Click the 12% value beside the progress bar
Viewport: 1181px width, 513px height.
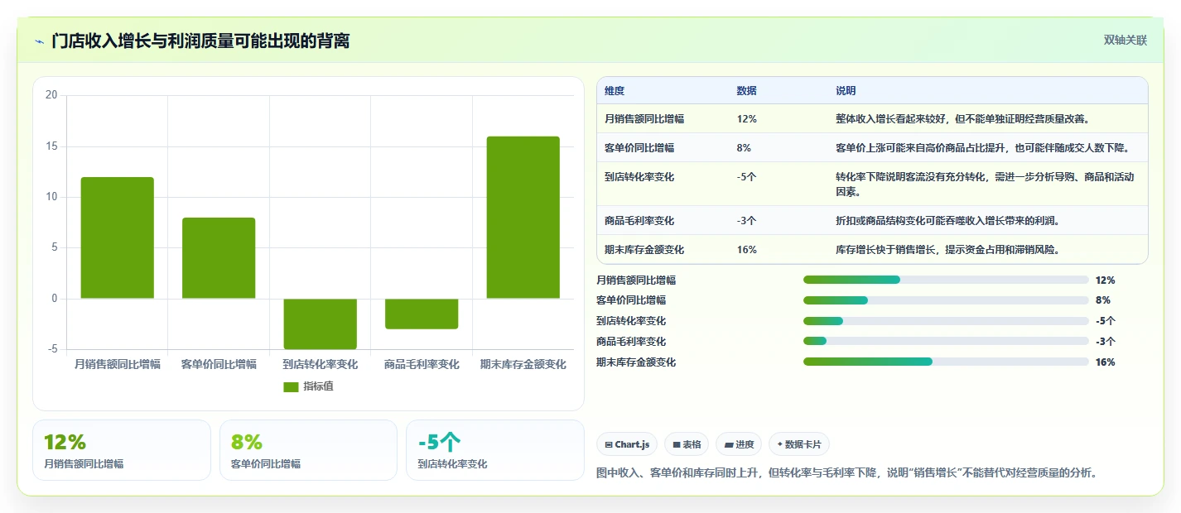coord(1105,280)
